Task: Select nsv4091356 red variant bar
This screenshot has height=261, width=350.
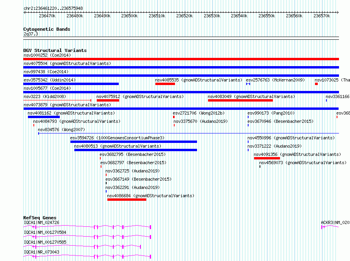Action: (267, 158)
